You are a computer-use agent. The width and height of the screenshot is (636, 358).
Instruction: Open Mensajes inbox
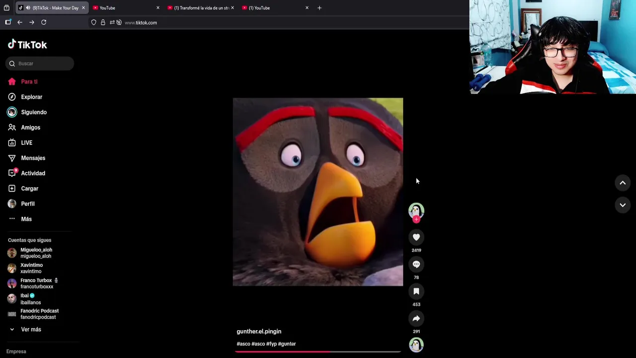tap(26, 158)
